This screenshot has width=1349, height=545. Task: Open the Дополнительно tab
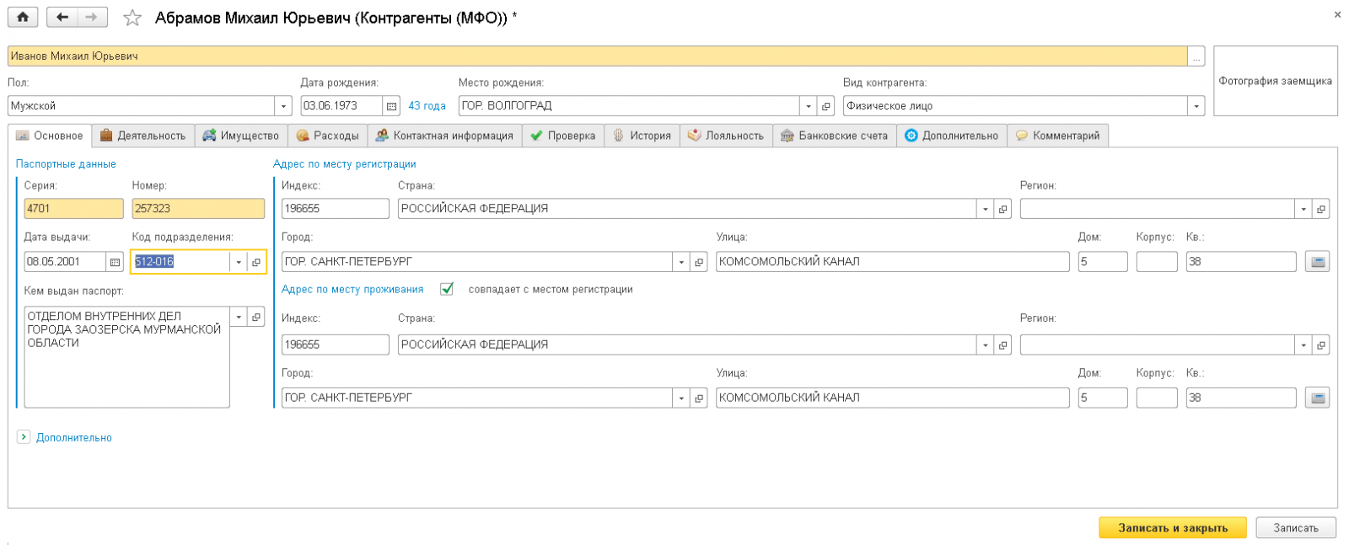[952, 136]
